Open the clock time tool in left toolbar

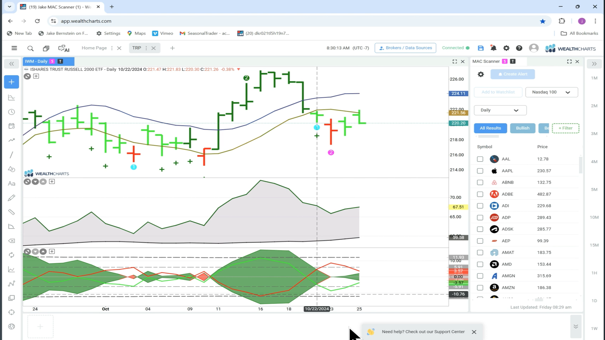point(11,112)
